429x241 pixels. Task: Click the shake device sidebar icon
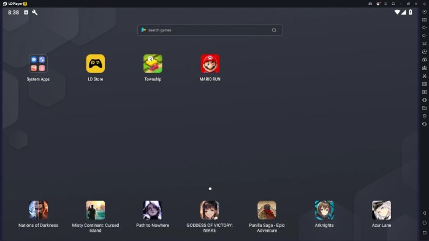424,124
